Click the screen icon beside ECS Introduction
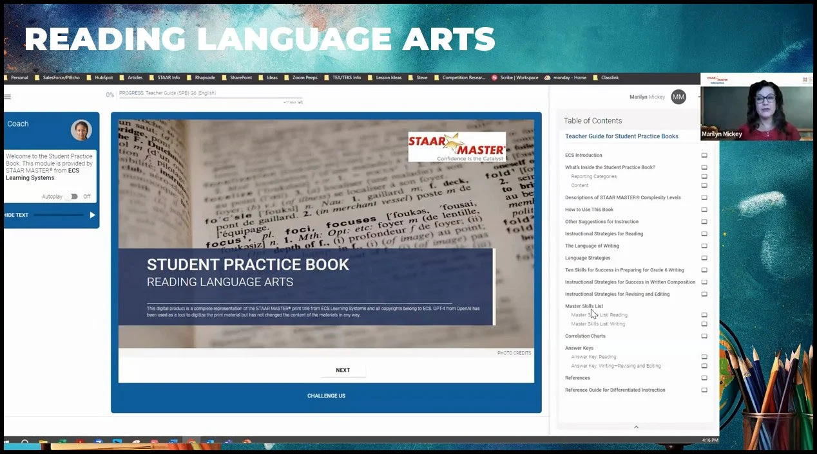 tap(704, 155)
